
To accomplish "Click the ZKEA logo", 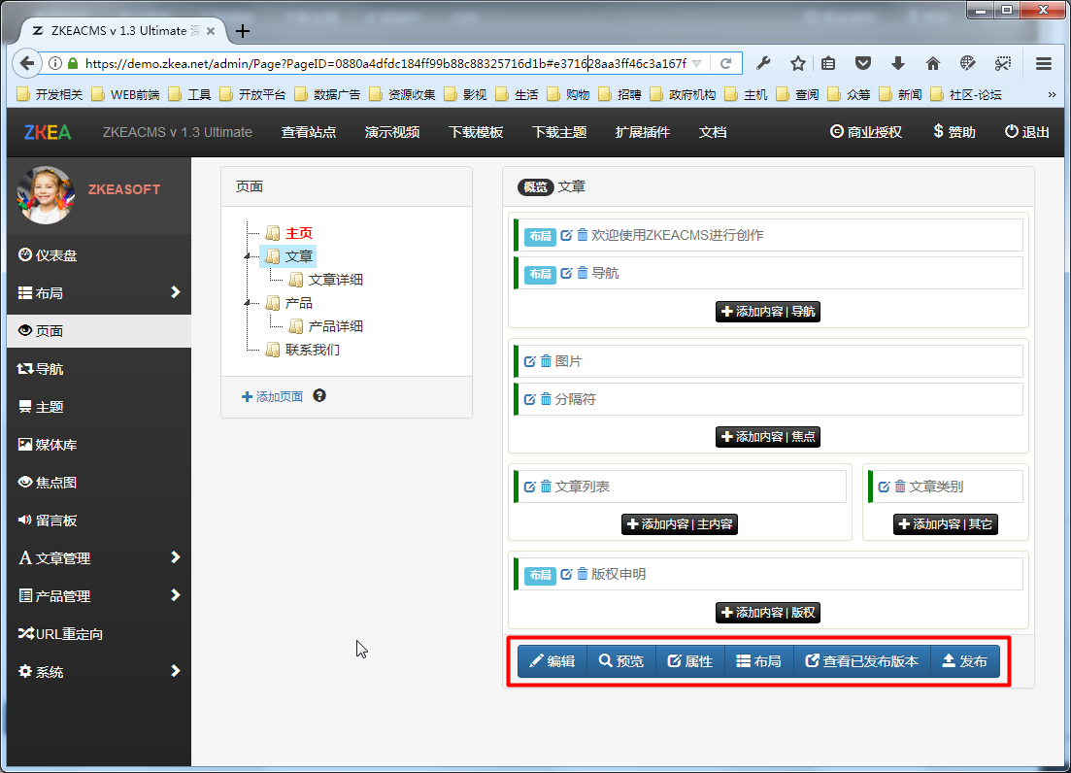I will [48, 132].
